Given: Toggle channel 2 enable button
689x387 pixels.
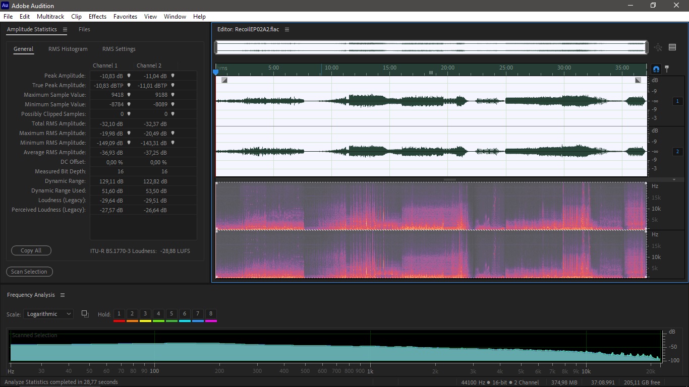Looking at the screenshot, I should [678, 152].
